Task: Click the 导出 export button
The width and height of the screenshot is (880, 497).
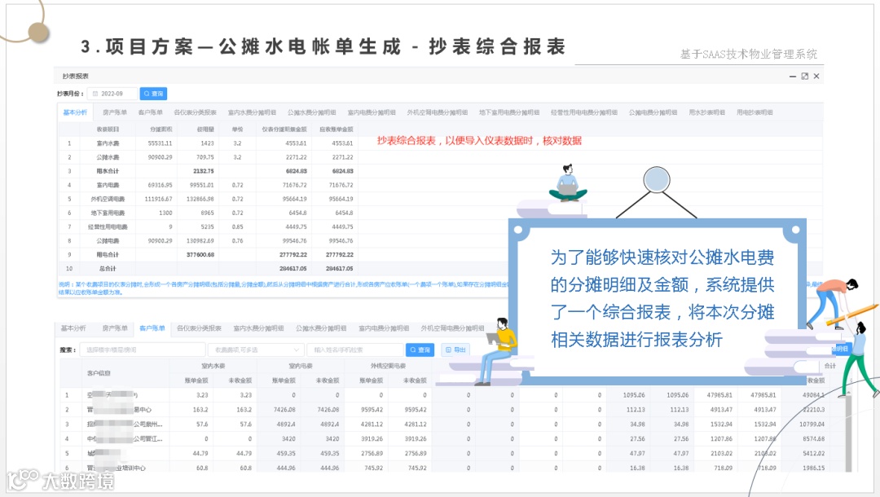Action: pos(455,350)
